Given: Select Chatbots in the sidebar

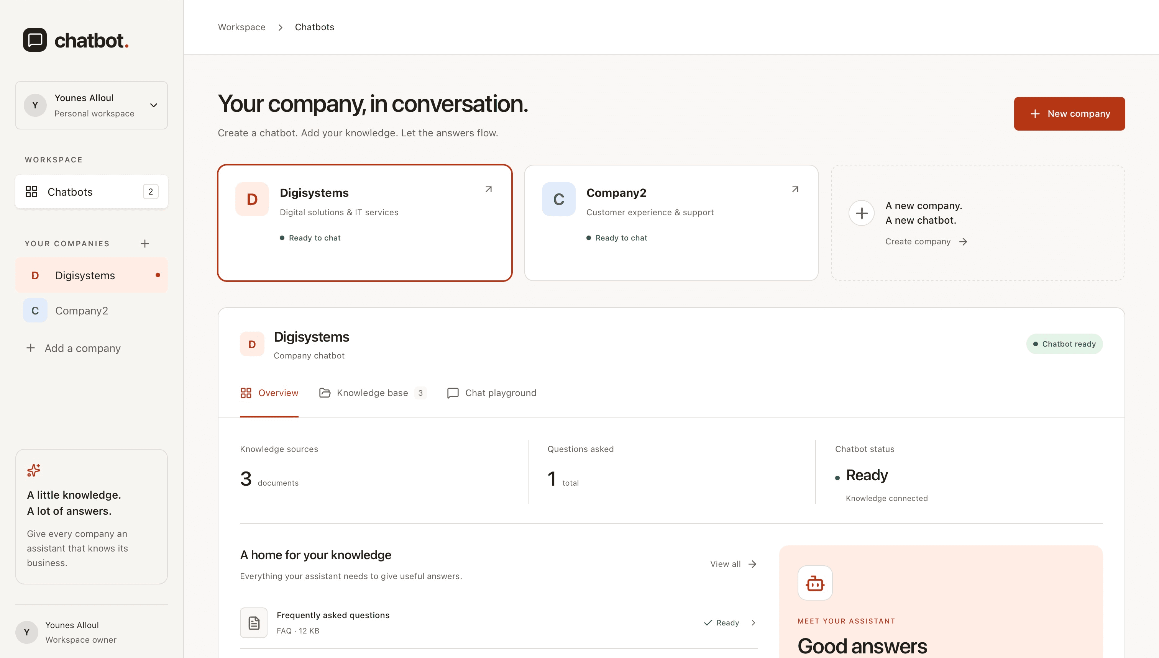Looking at the screenshot, I should 91,192.
